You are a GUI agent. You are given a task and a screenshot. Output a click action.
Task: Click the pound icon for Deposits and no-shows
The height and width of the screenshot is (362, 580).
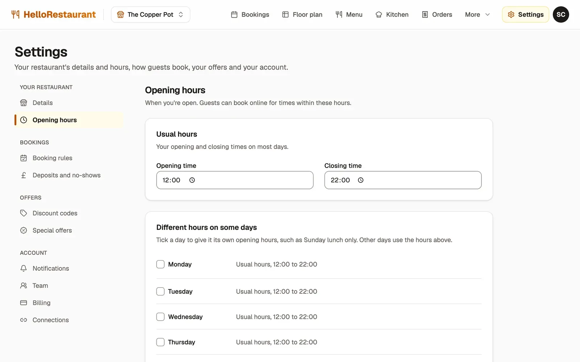[24, 175]
